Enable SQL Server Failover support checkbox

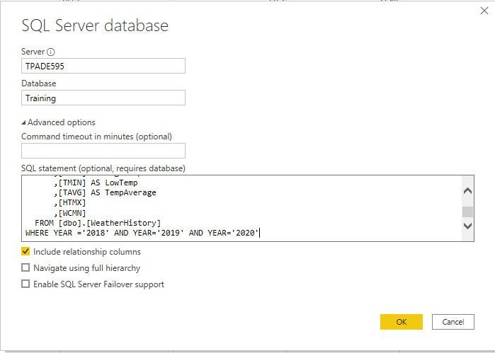[x=25, y=284]
